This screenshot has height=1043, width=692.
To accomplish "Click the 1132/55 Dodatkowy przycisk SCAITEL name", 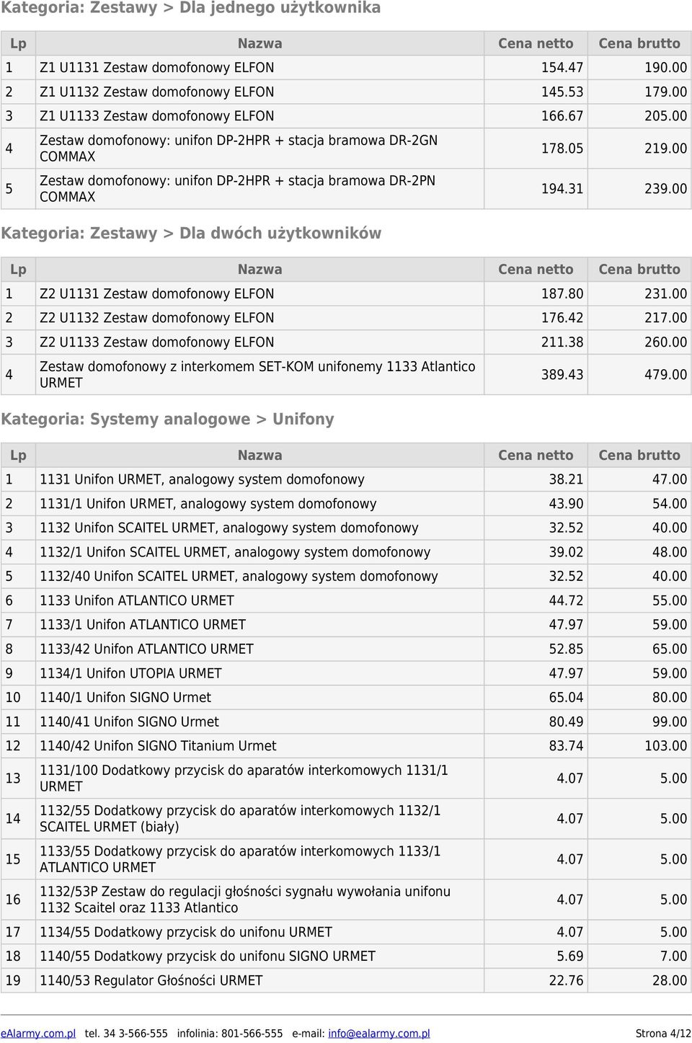I will point(240,819).
